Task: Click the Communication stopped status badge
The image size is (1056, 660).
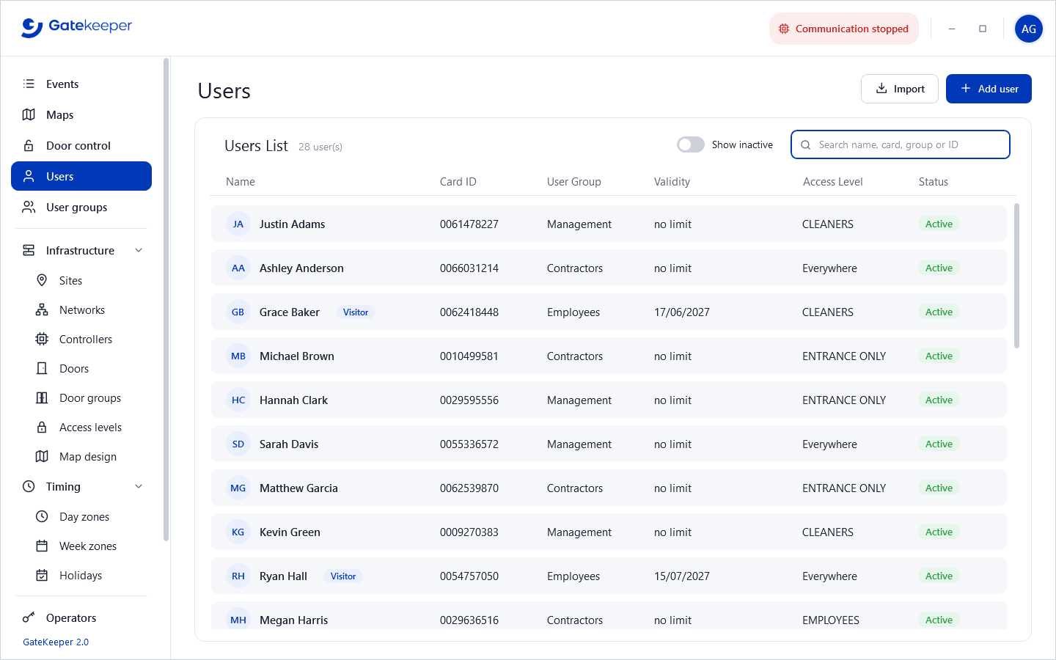Action: click(x=844, y=29)
